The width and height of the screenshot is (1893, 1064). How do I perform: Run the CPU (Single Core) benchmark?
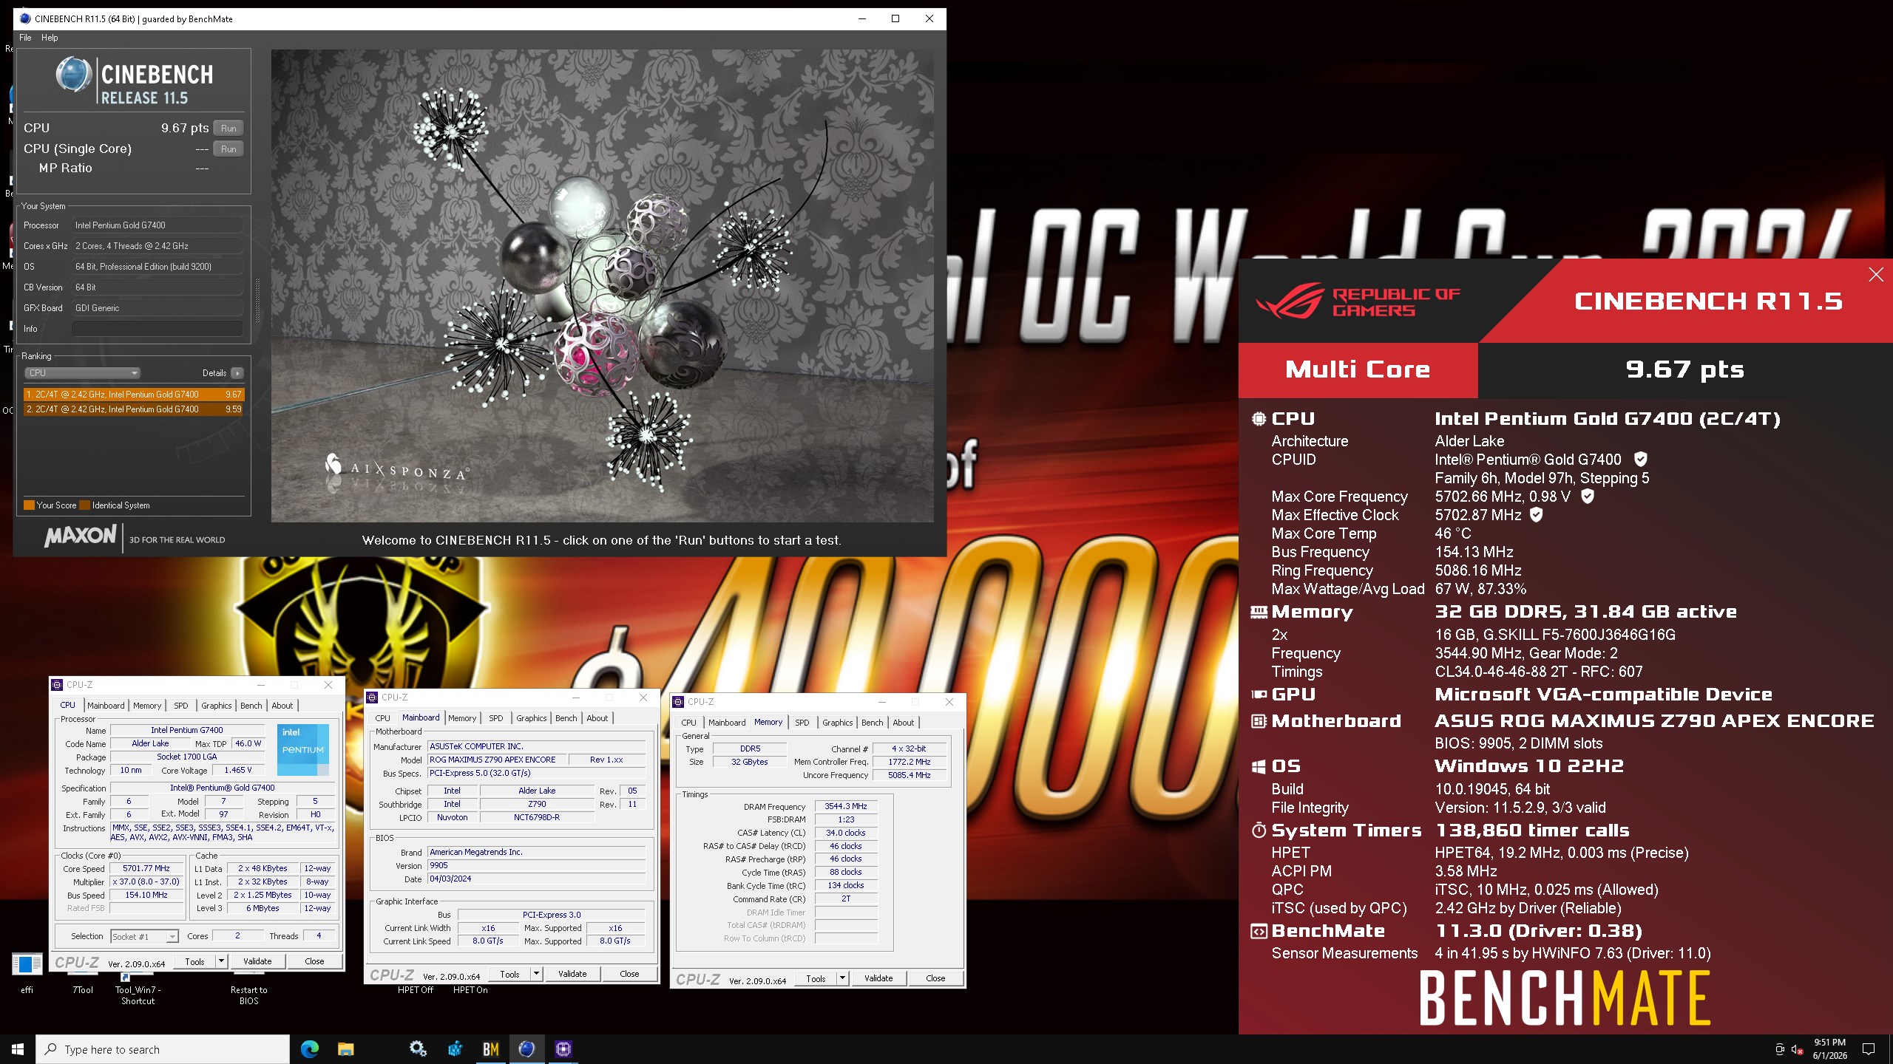pos(228,149)
